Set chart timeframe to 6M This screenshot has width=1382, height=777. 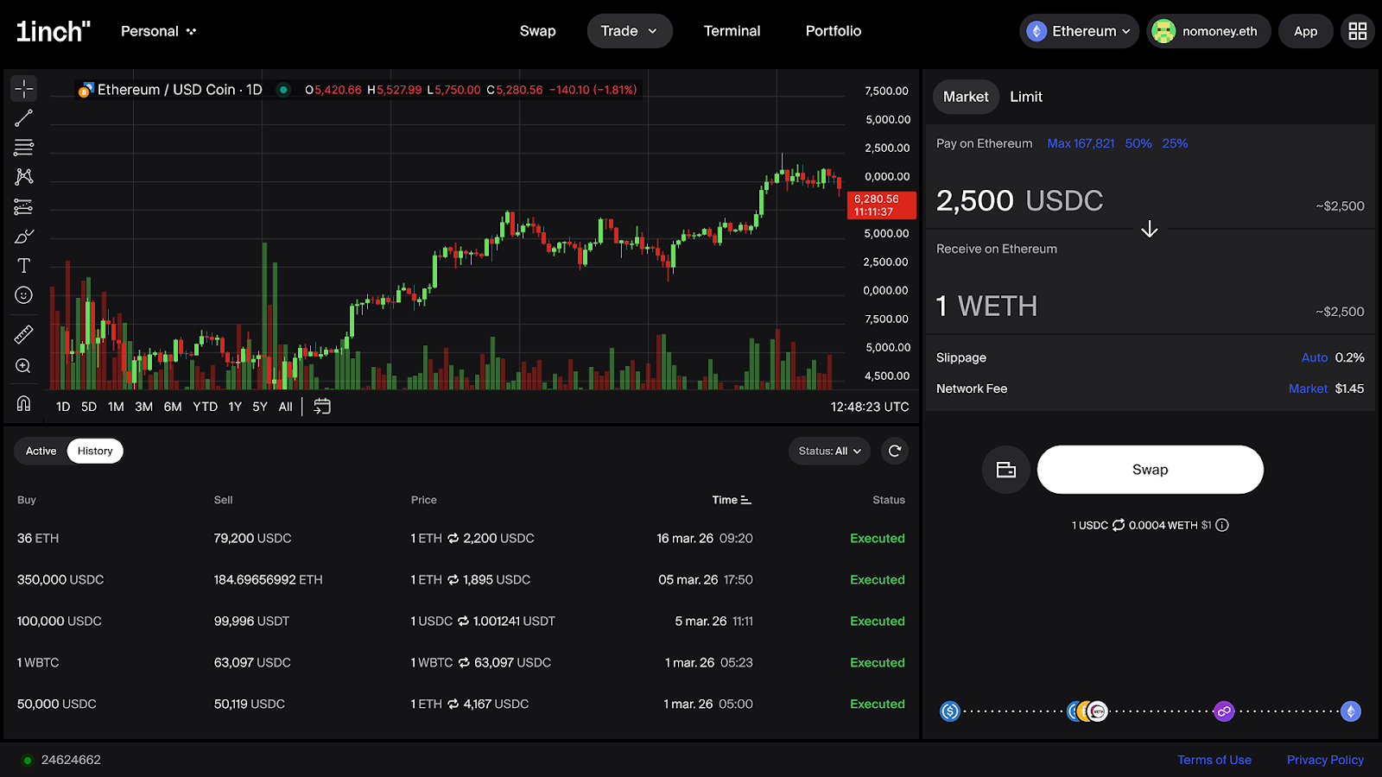[173, 407]
